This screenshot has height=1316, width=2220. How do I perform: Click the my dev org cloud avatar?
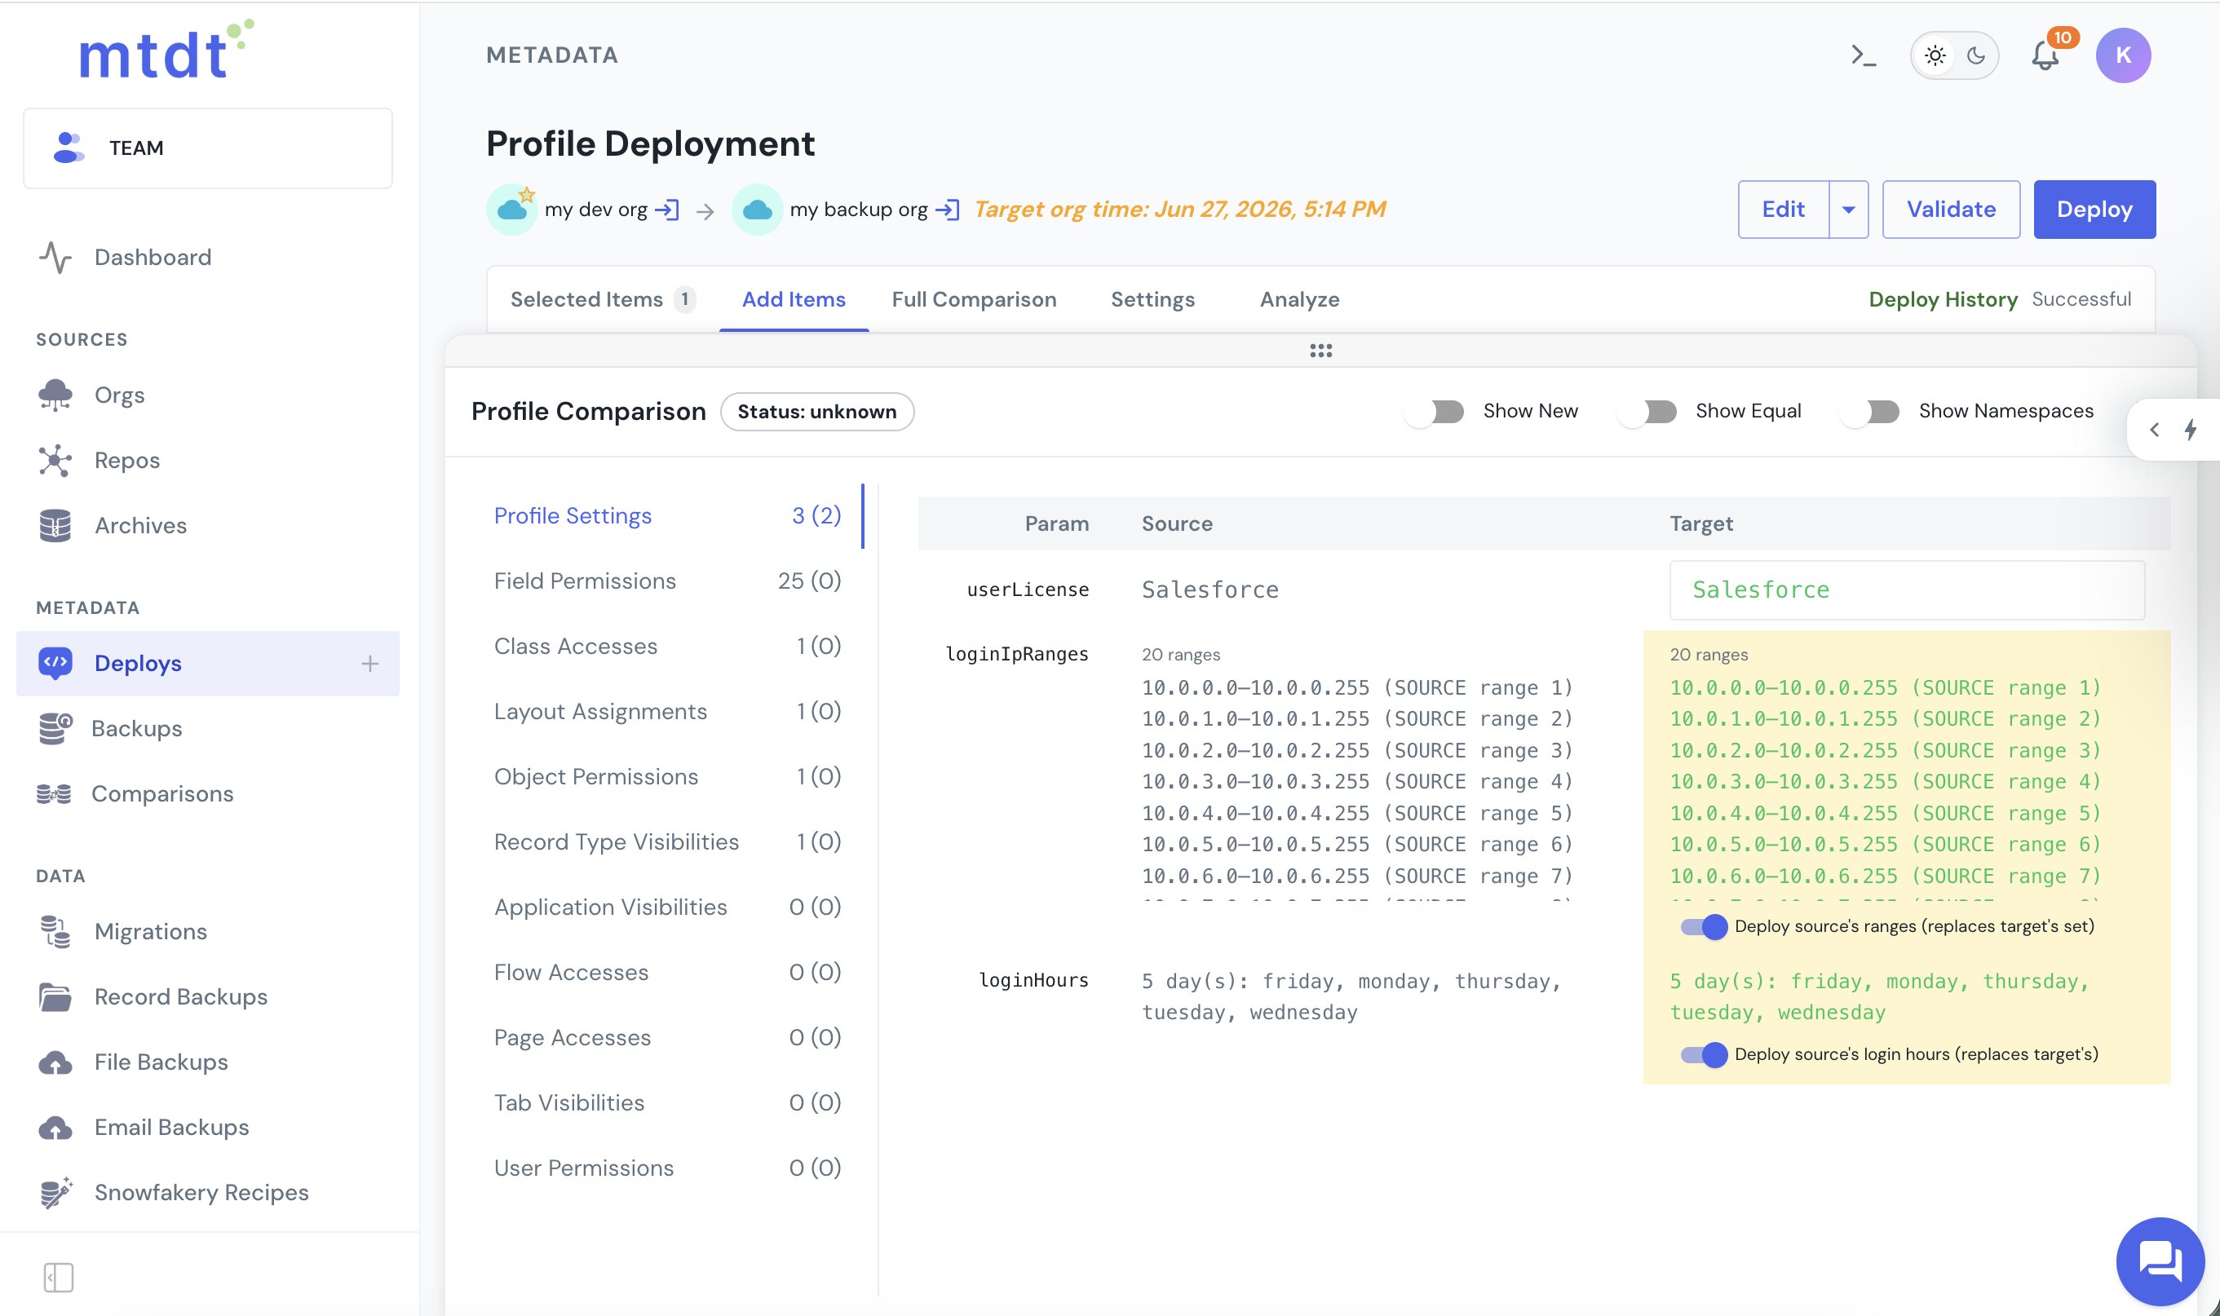coord(511,210)
